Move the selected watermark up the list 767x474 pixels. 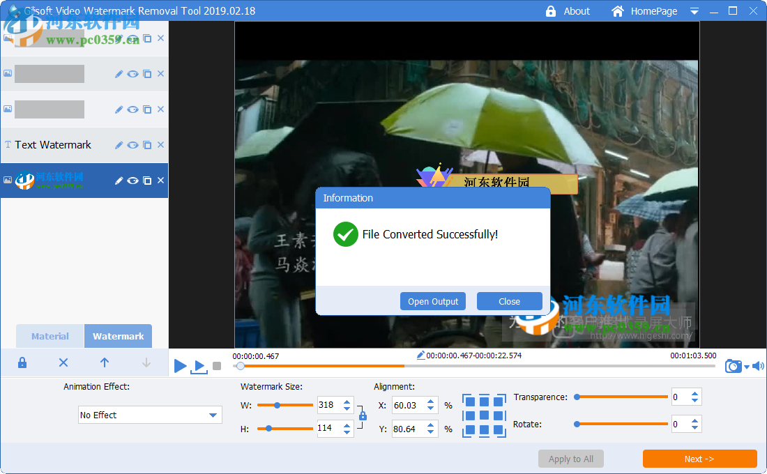pyautogui.click(x=104, y=362)
